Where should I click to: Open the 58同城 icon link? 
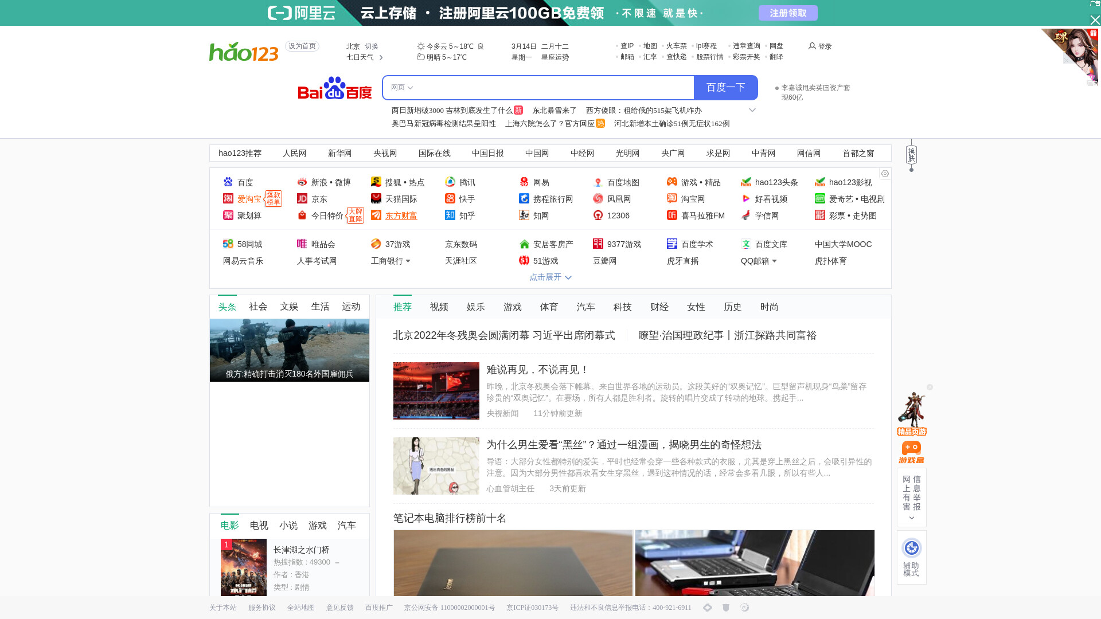(228, 244)
